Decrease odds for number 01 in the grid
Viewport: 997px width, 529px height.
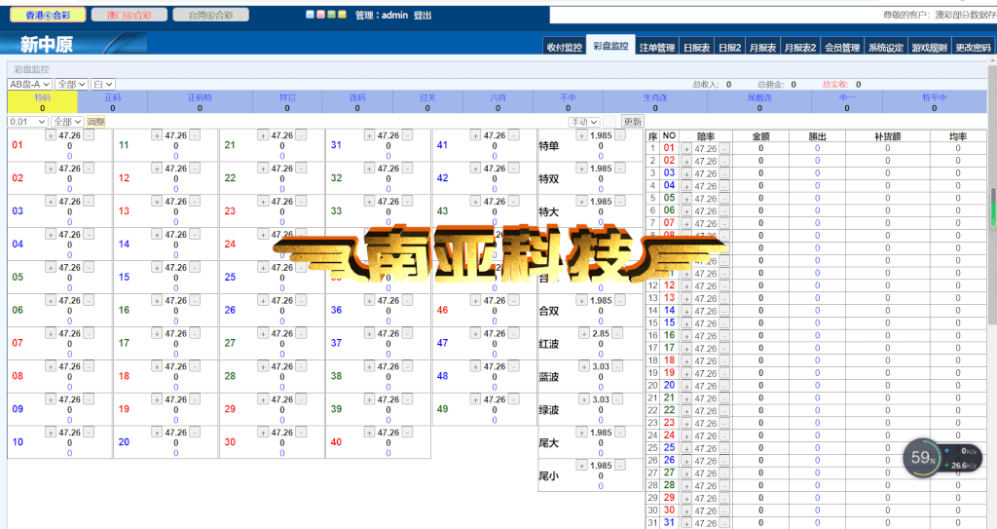pyautogui.click(x=89, y=135)
